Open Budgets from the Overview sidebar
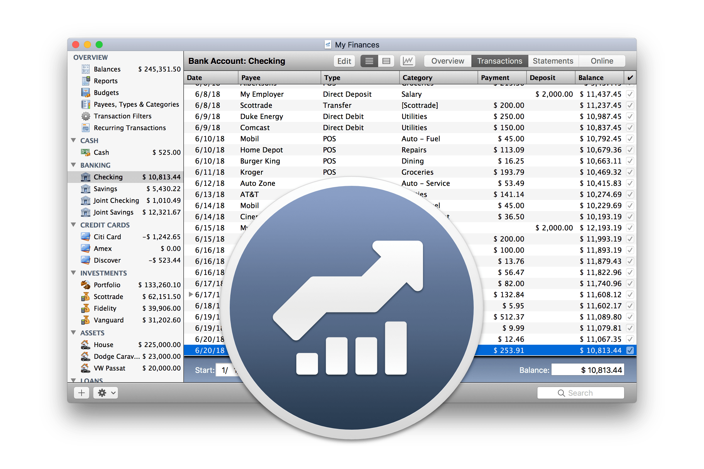This screenshot has width=704, height=469. 106,92
